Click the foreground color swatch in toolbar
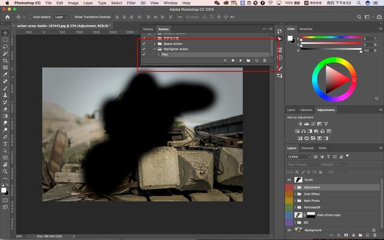The height and width of the screenshot is (240, 384). pos(4,190)
